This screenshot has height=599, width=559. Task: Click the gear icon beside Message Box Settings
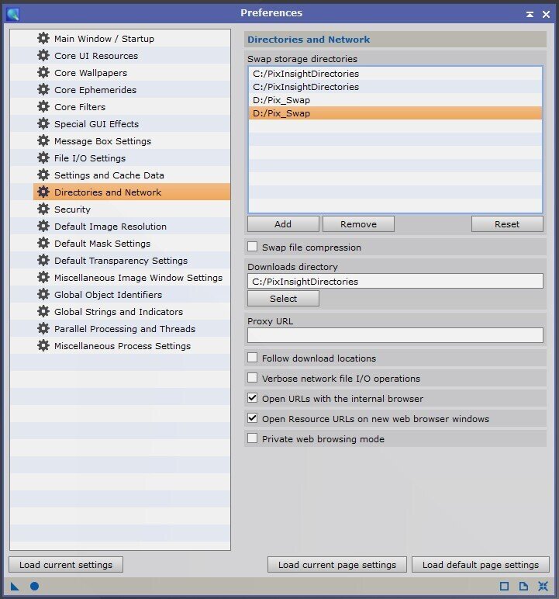click(x=43, y=140)
